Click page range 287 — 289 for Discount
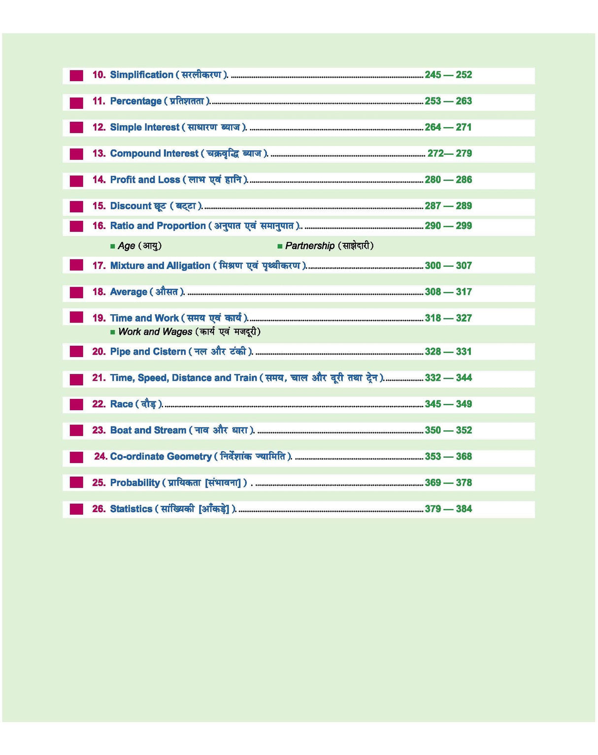Image resolution: width=598 pixels, height=755 pixels. [448, 206]
